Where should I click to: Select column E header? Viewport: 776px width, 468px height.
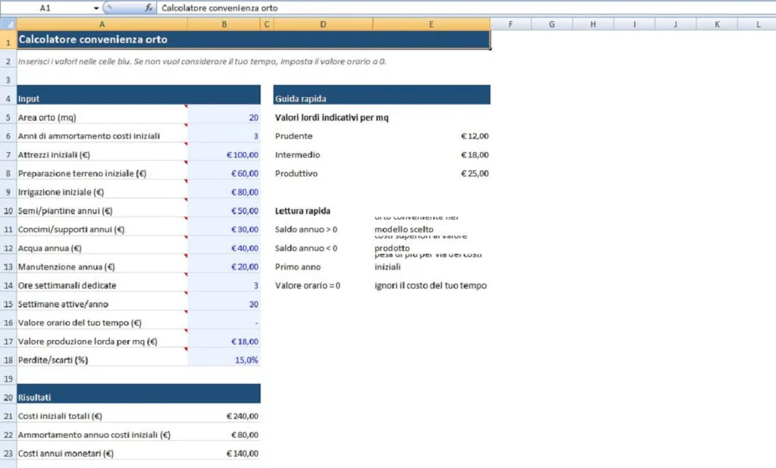tap(431, 24)
